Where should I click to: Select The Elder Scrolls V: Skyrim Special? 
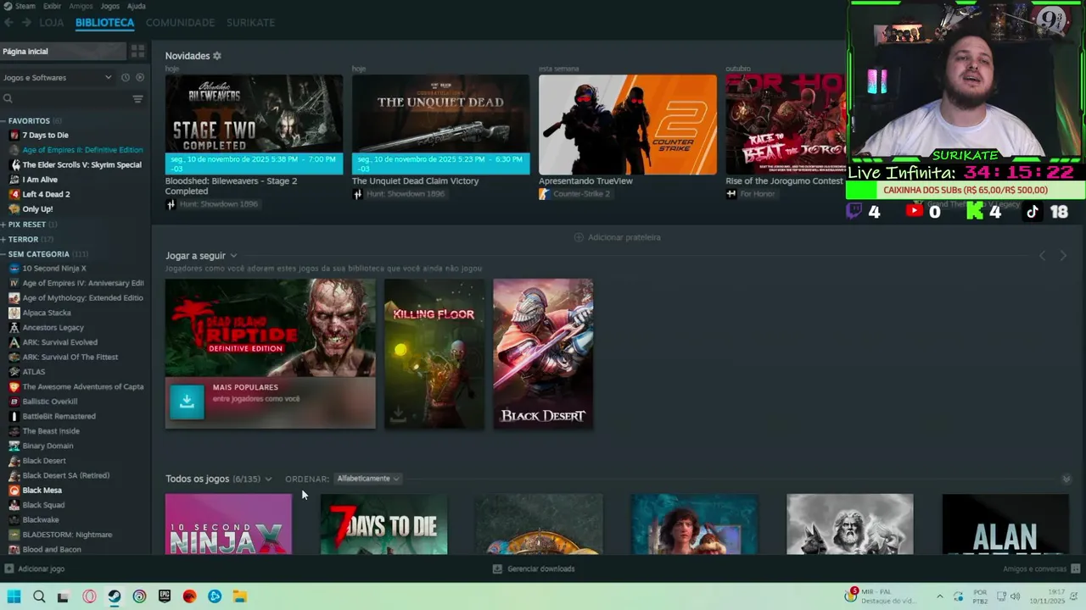coord(81,165)
